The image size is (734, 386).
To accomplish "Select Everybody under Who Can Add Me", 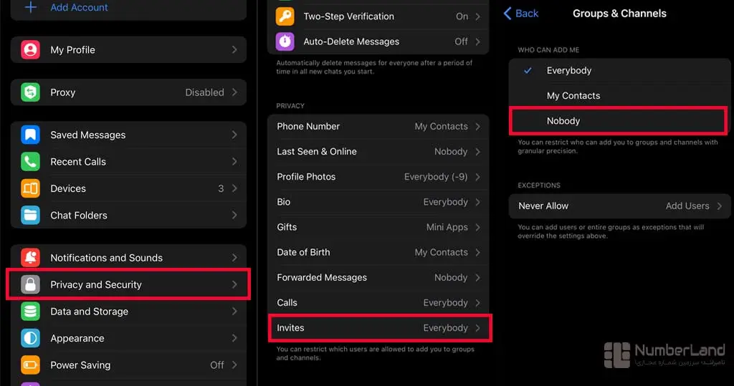I will tap(619, 71).
